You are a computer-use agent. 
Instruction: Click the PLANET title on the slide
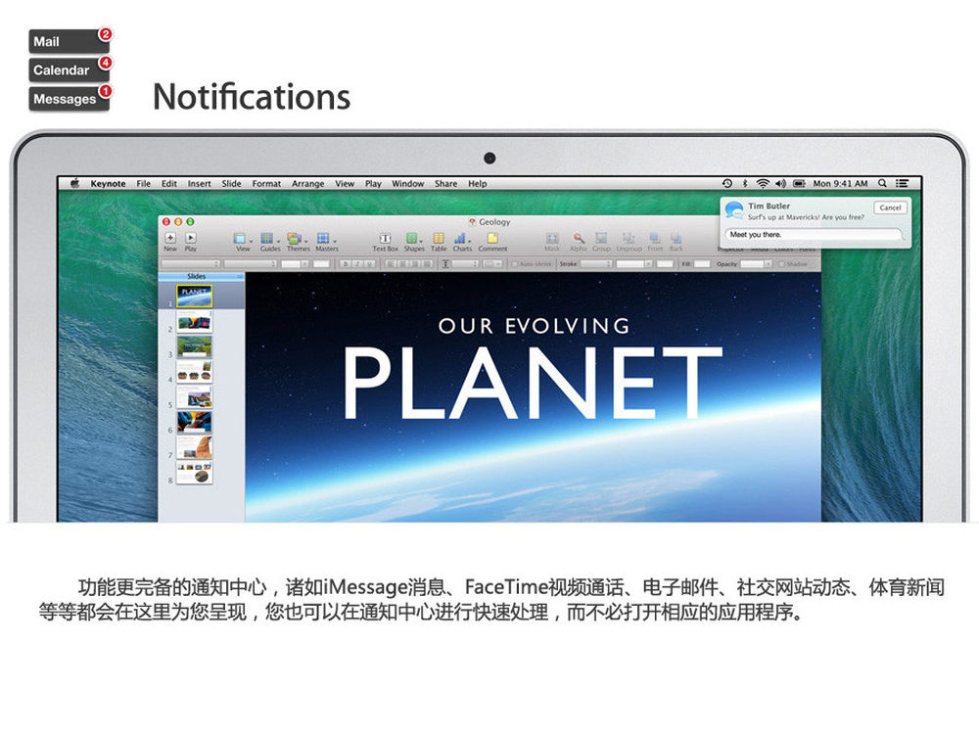click(x=532, y=382)
